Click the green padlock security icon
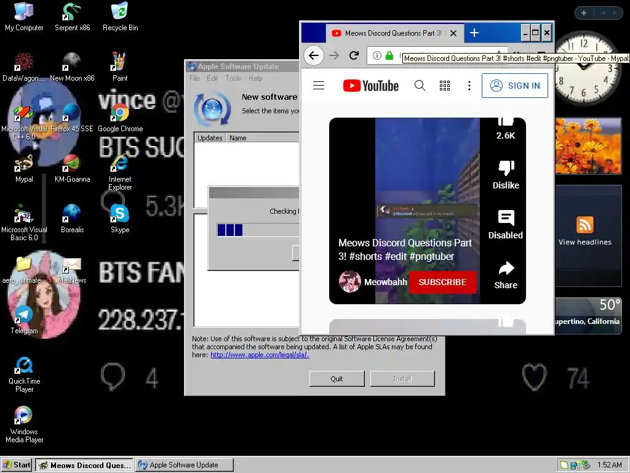The width and height of the screenshot is (630, 473). click(389, 55)
